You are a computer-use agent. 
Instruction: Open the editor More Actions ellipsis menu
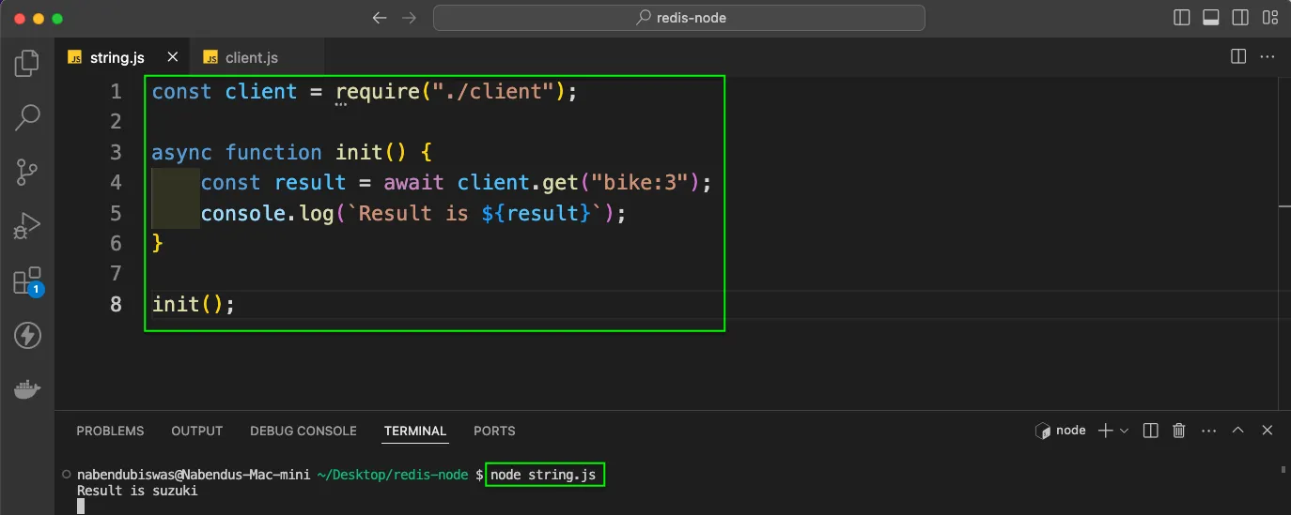pos(1268,57)
